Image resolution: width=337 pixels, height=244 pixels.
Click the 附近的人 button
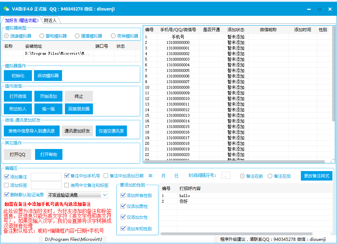pyautogui.click(x=18, y=109)
